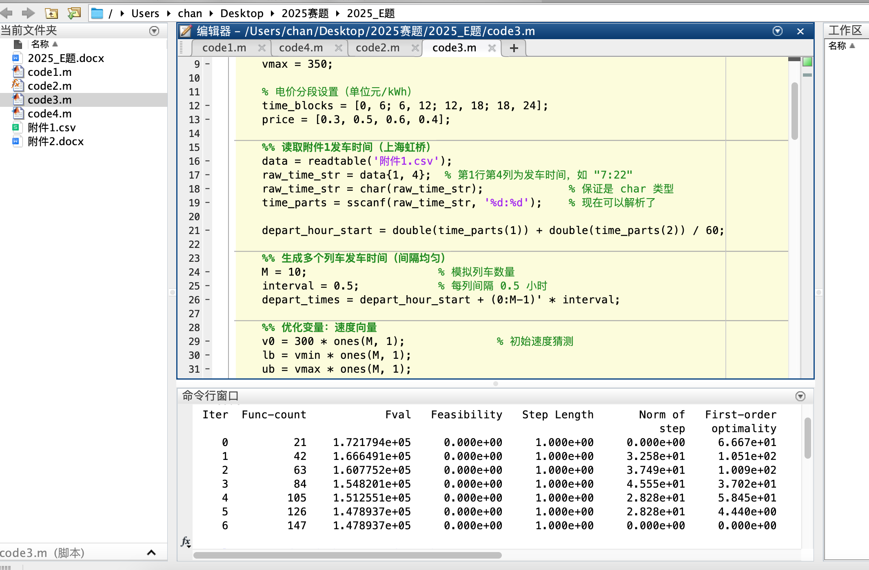Click green code analyzer status indicator

[807, 62]
